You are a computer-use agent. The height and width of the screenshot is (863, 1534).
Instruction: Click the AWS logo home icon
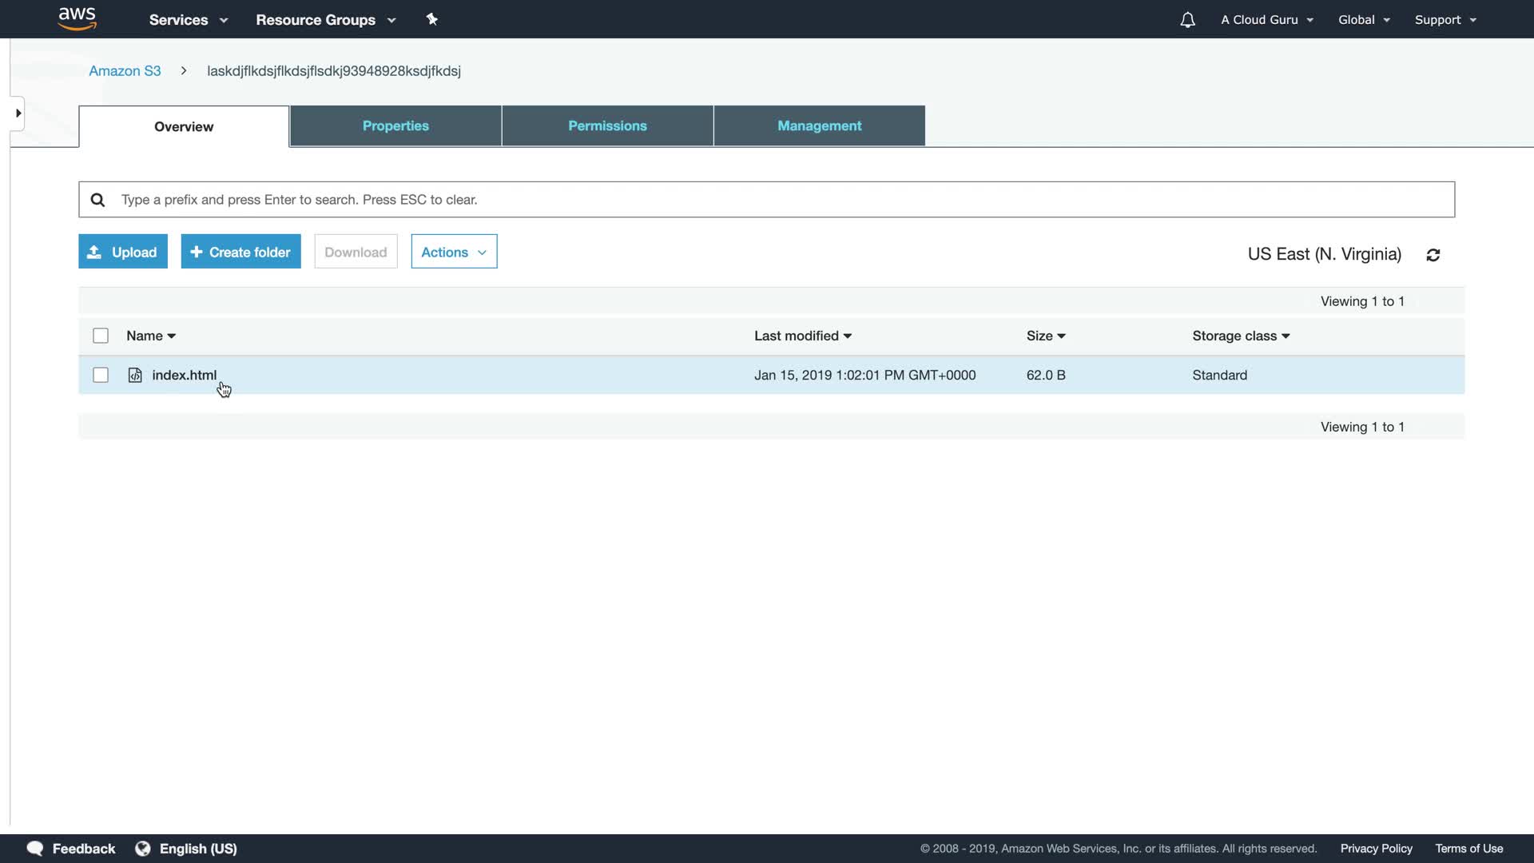click(77, 18)
